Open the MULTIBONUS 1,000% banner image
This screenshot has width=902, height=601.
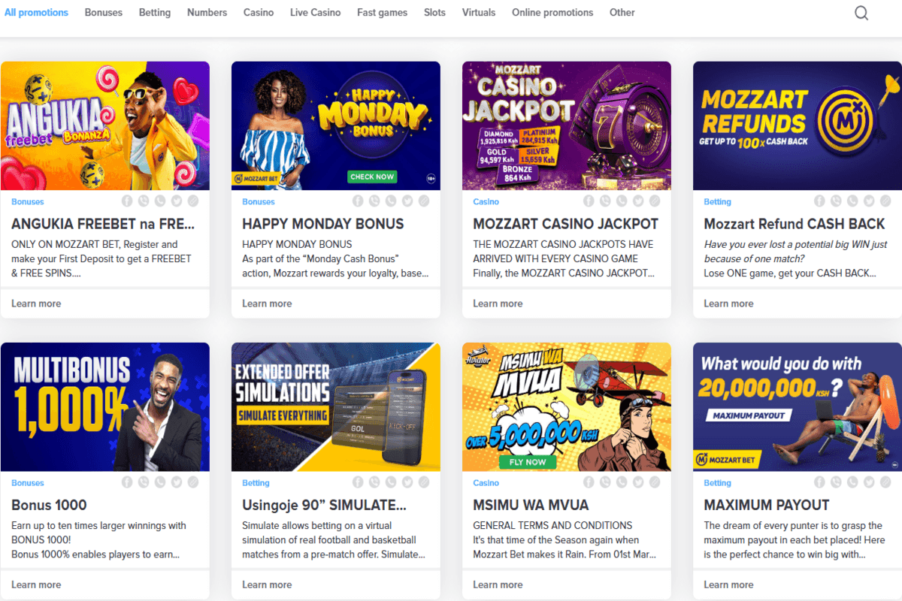[105, 406]
